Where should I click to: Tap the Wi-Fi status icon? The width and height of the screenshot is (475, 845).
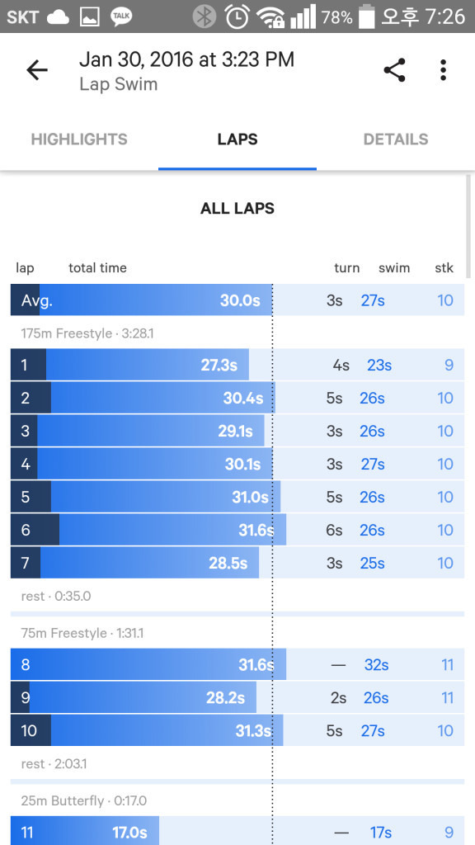270,17
